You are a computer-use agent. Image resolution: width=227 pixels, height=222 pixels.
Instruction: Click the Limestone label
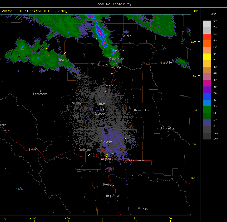[40, 94]
